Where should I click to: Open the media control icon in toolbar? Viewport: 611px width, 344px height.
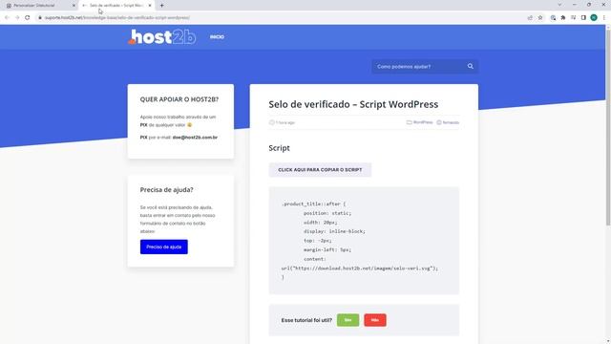[573, 17]
